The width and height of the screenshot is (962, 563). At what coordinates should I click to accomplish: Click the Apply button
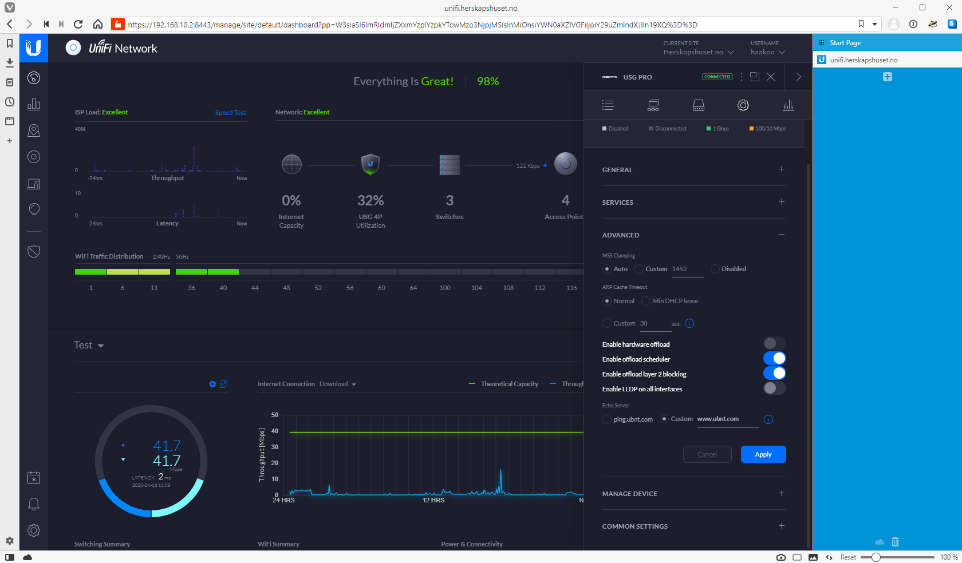click(x=763, y=454)
